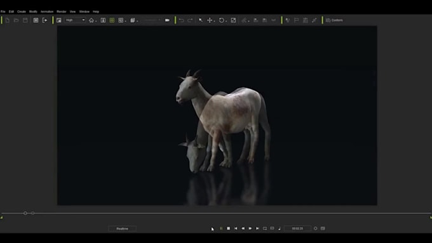Screen dimensions: 432x243
Task: Click the diagonal bone tool icon
Action: point(314,20)
